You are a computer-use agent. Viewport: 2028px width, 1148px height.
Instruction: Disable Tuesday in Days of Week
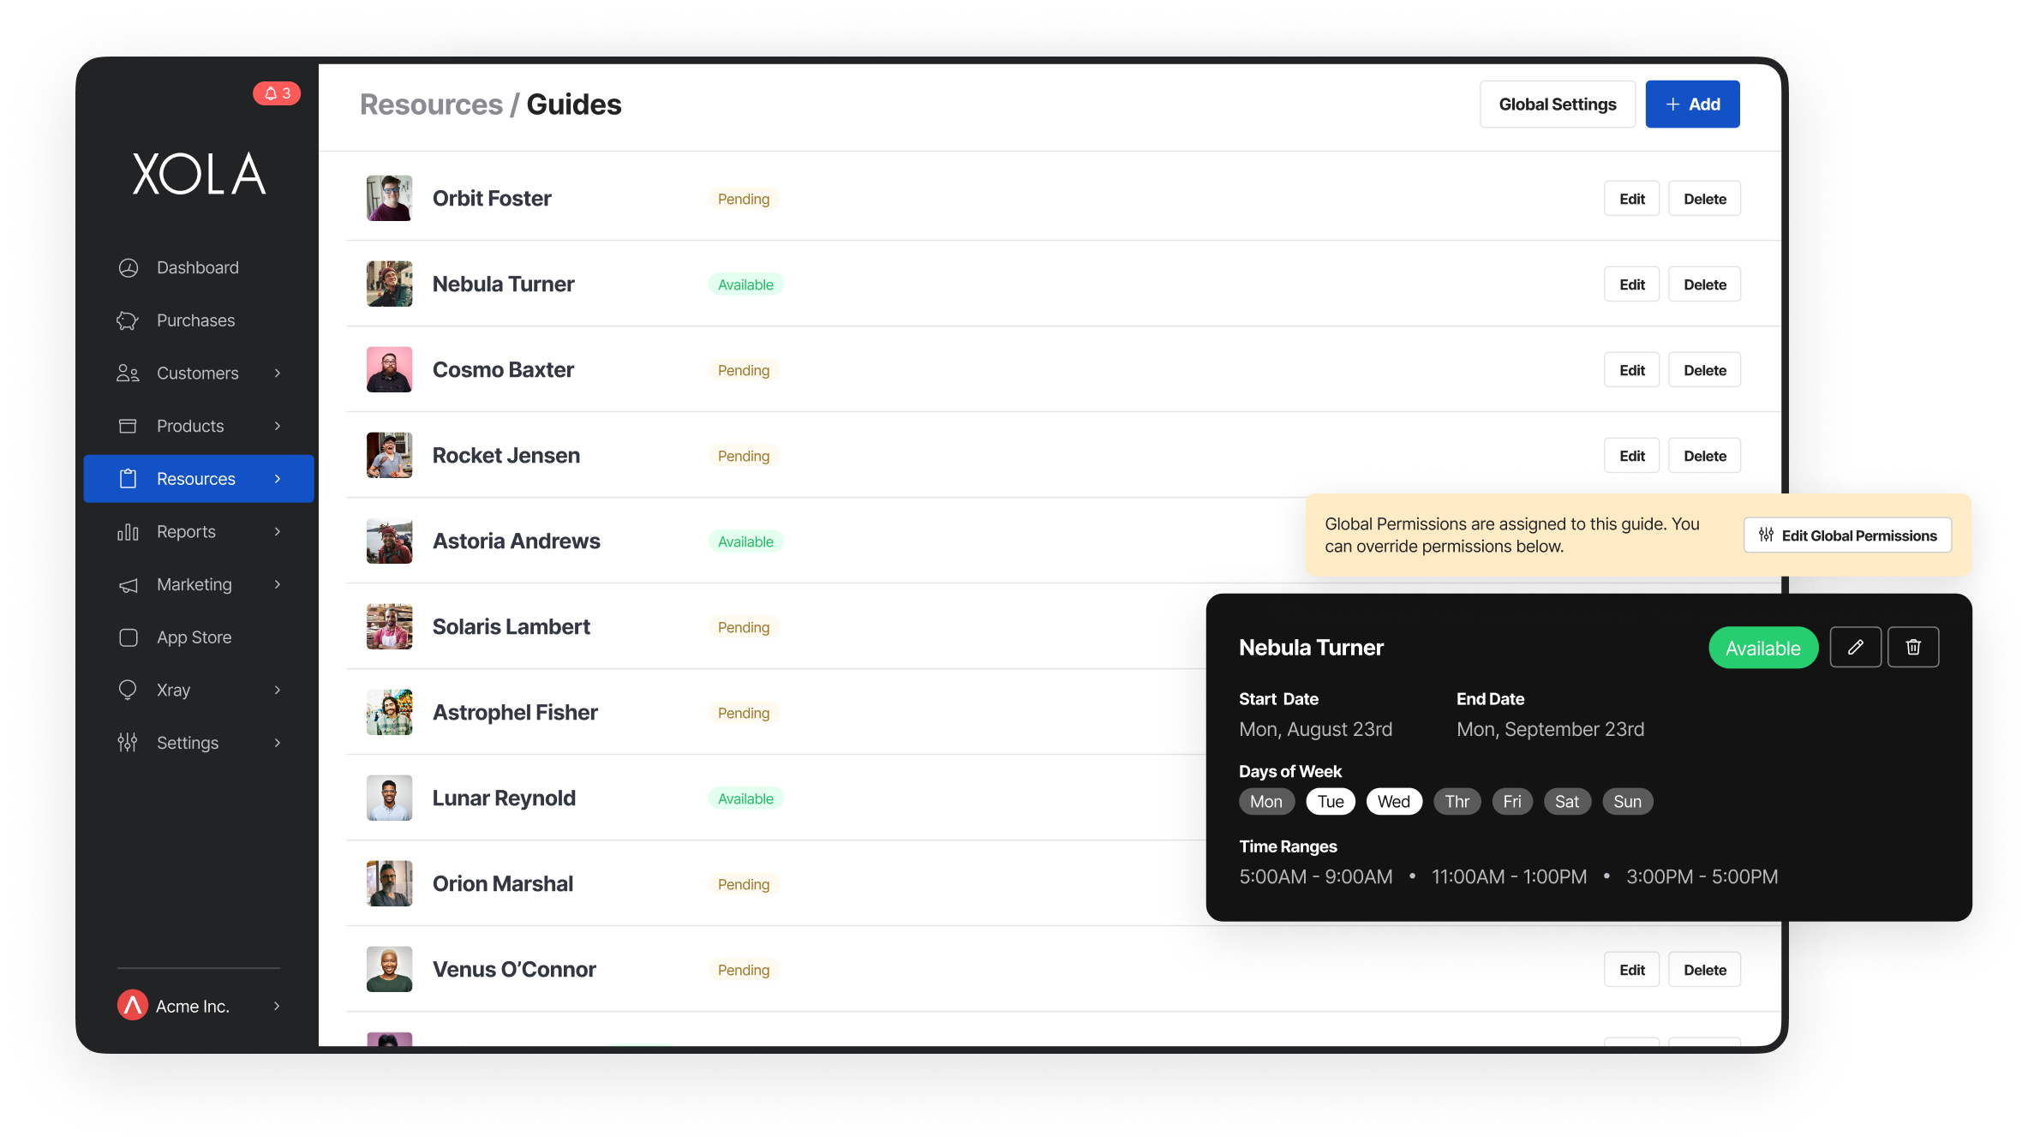pyautogui.click(x=1330, y=801)
